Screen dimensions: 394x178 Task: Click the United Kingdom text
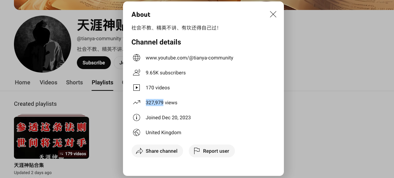click(x=163, y=132)
